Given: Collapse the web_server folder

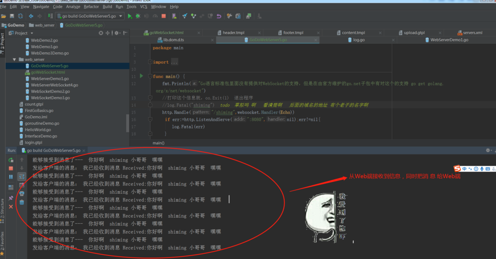Looking at the screenshot, I should pyautogui.click(x=14, y=60).
